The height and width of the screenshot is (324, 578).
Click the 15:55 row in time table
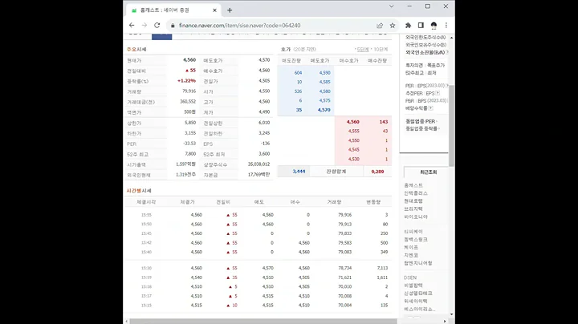coord(258,215)
